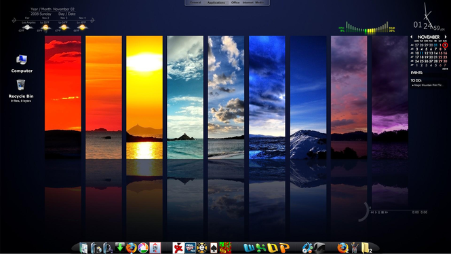This screenshot has width=451, height=254.
Task: Switch to the Media tab in top launcher
Action: pos(260,2)
